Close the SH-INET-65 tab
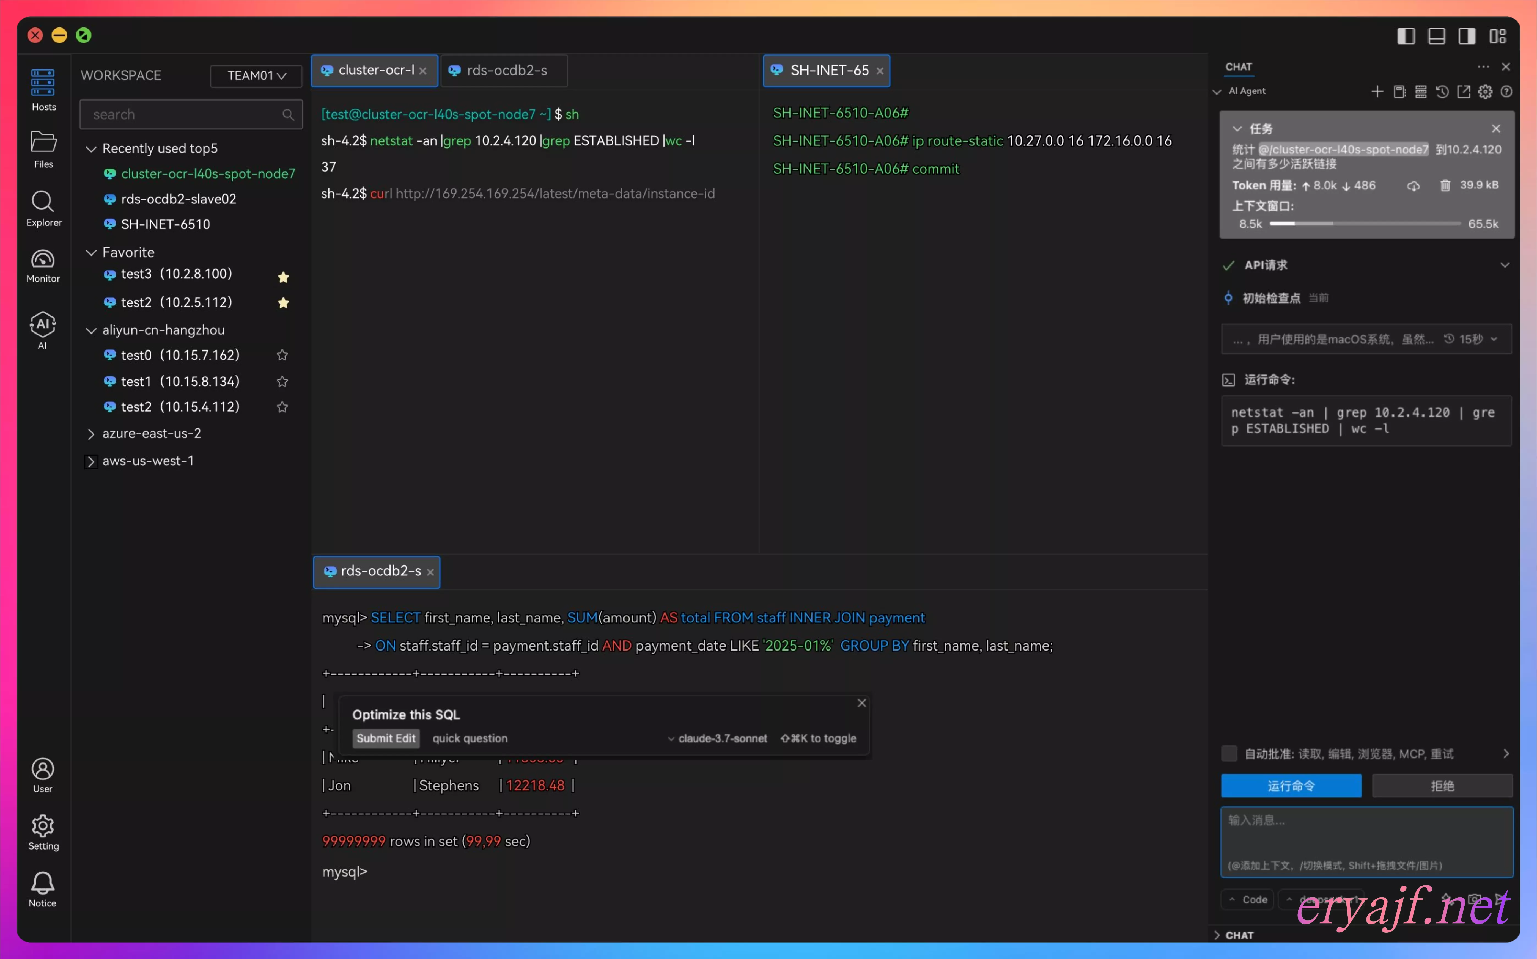The height and width of the screenshot is (959, 1537). (x=880, y=71)
